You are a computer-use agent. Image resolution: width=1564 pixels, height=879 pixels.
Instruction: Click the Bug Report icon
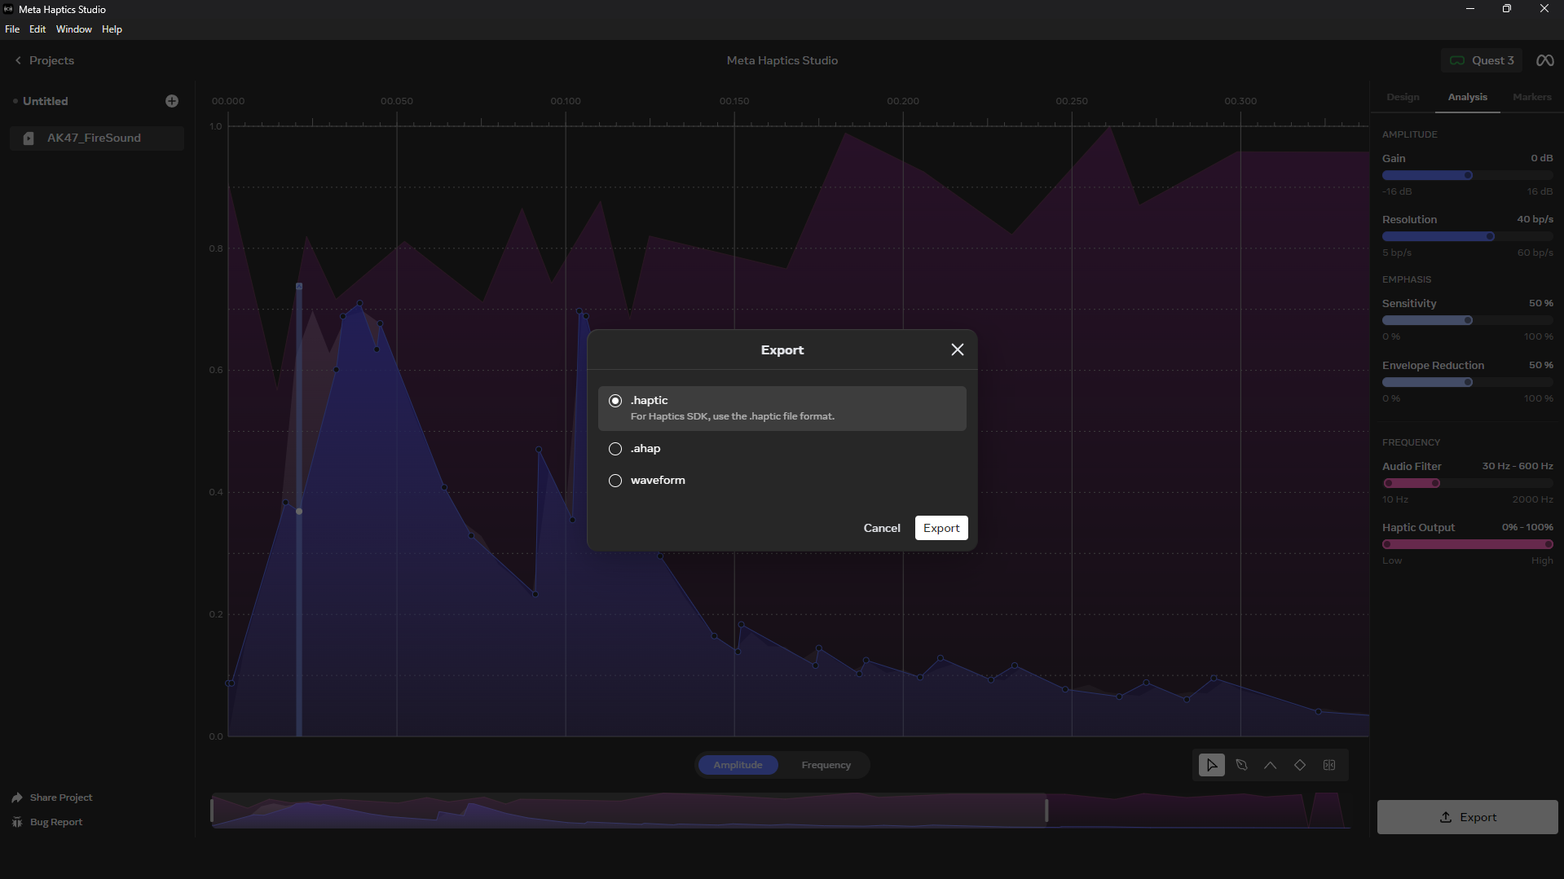17,822
